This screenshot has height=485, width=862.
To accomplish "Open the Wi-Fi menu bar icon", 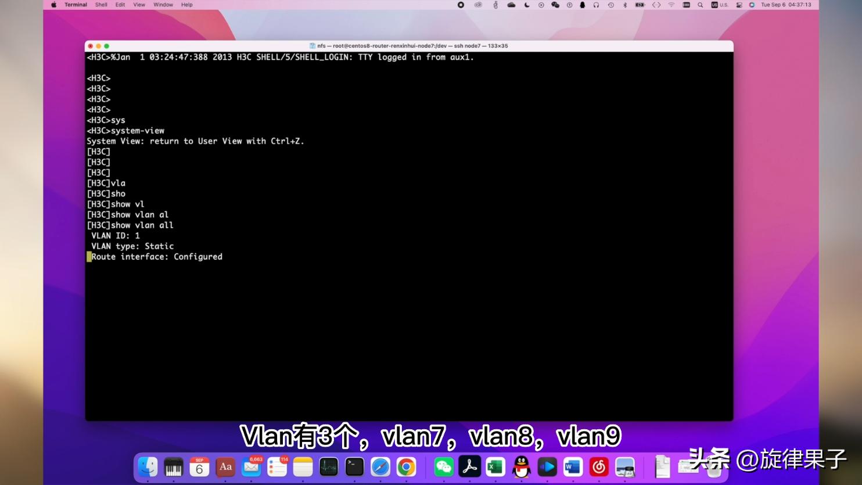I will coord(671,5).
